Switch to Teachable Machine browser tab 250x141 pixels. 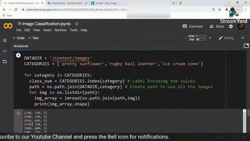coord(67,3)
